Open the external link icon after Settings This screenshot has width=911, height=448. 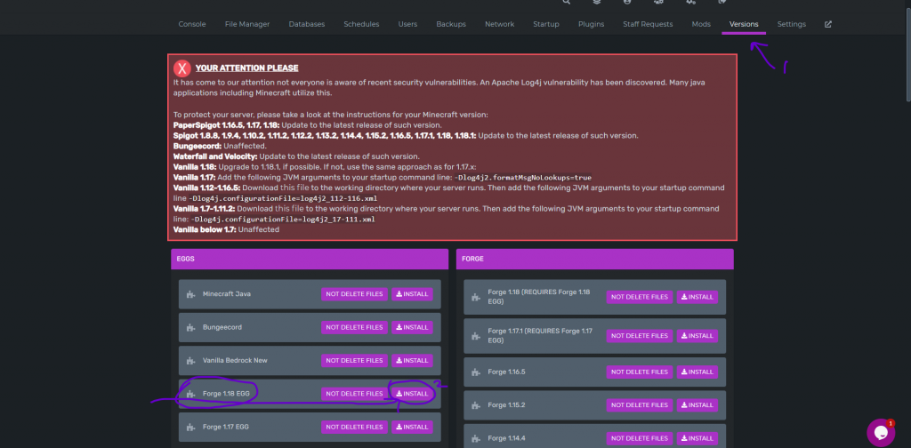pyautogui.click(x=828, y=24)
